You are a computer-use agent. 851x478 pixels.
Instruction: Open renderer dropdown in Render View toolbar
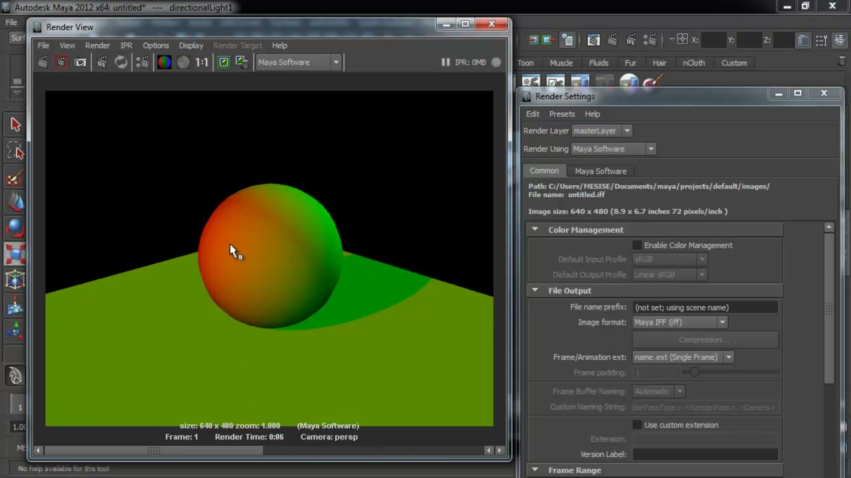pyautogui.click(x=298, y=62)
